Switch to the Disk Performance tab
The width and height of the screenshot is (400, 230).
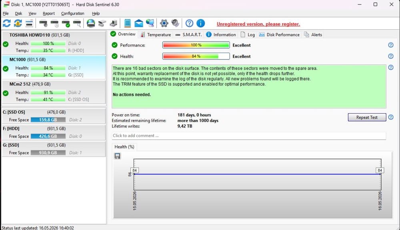pos(279,35)
